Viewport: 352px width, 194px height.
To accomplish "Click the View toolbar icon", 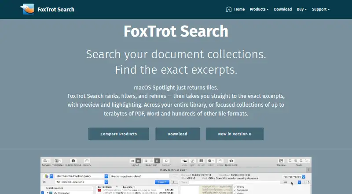I will pyautogui.click(x=184, y=160).
